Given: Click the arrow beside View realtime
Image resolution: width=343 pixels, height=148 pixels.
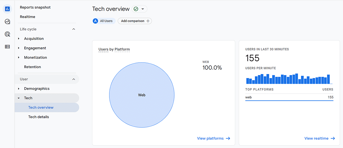Looking at the screenshot, I should click(333, 138).
